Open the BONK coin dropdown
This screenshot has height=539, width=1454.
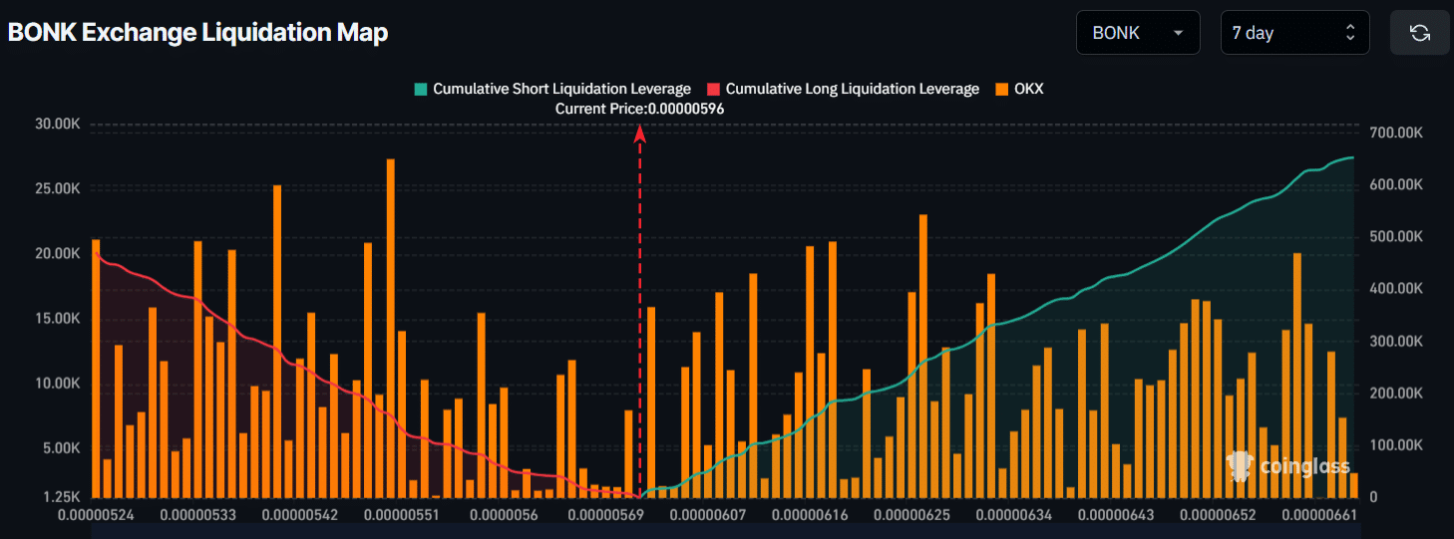[x=1137, y=33]
